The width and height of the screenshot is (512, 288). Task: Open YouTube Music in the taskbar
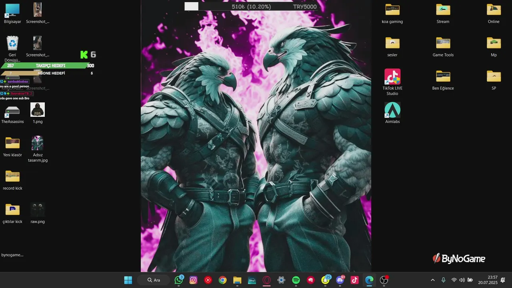pyautogui.click(x=208, y=280)
